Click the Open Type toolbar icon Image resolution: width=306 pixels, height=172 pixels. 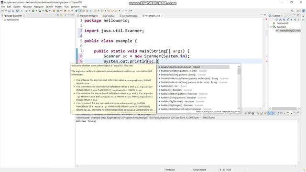(65, 11)
